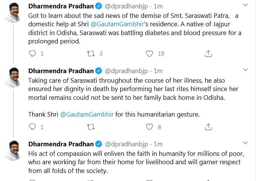The image size is (256, 181).
Task: Open Dharmendra Pradhan's profile from first tweet name
Action: (61, 6)
